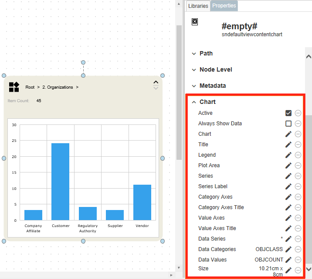The height and width of the screenshot is (279, 312).
Task: Toggle the crossed box next to #empty#
Action: click(x=195, y=22)
